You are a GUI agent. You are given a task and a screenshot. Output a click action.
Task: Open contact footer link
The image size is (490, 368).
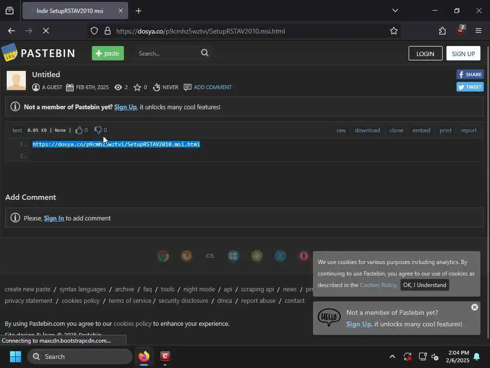coord(294,301)
